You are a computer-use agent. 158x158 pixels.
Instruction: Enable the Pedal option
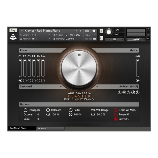(71, 110)
